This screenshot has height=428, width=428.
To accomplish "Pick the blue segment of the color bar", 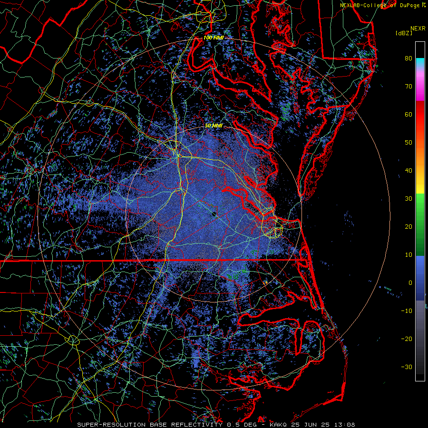I will [x=420, y=278].
